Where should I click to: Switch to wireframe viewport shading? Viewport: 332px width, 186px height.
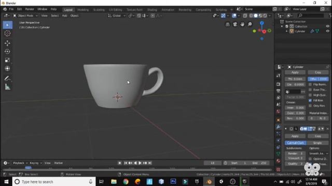point(251,16)
